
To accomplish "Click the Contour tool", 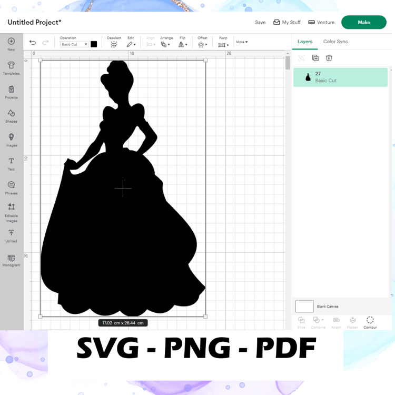I will [370, 322].
